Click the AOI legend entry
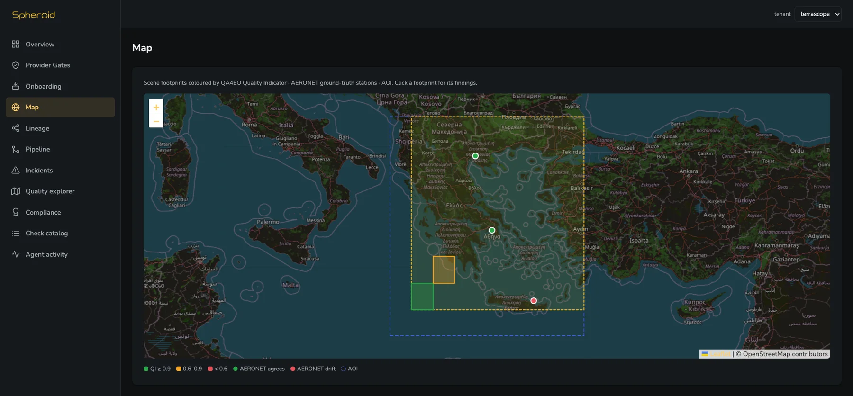The width and height of the screenshot is (853, 396). coord(350,369)
